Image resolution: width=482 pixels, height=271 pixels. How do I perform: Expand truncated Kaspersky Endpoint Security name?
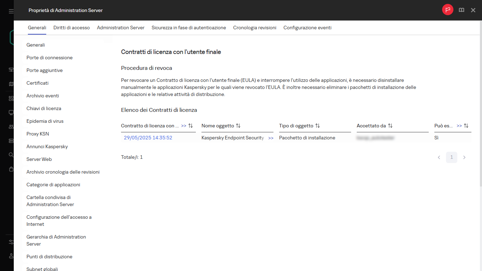[271, 138]
